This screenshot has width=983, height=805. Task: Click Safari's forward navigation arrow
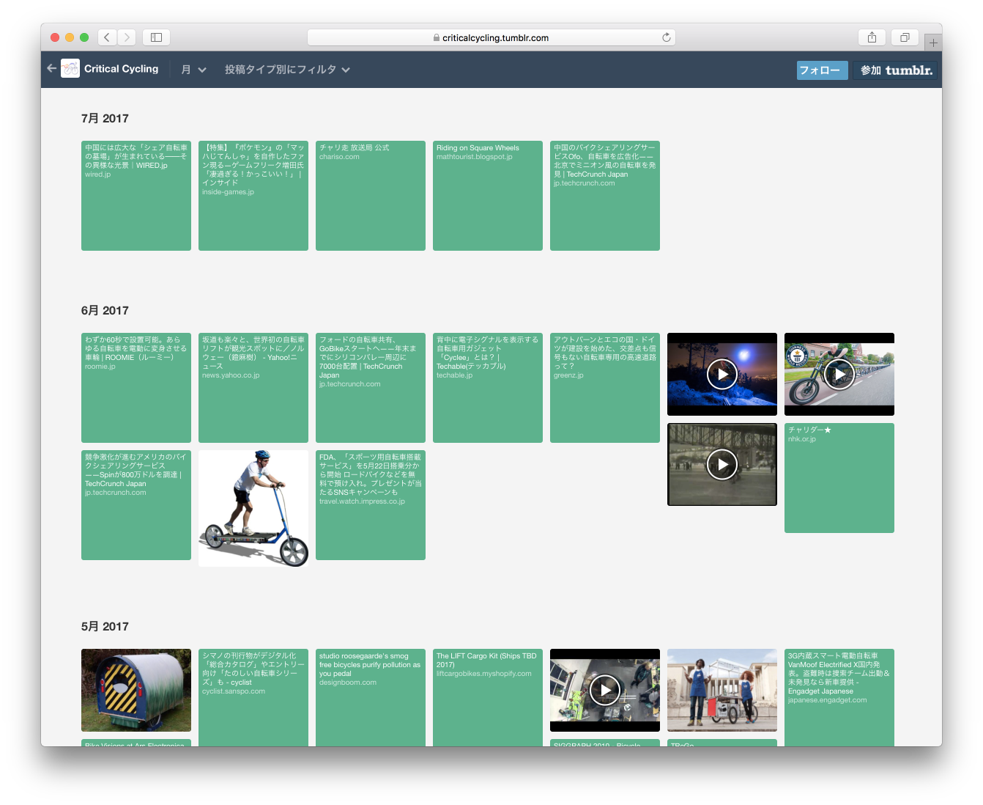point(127,37)
